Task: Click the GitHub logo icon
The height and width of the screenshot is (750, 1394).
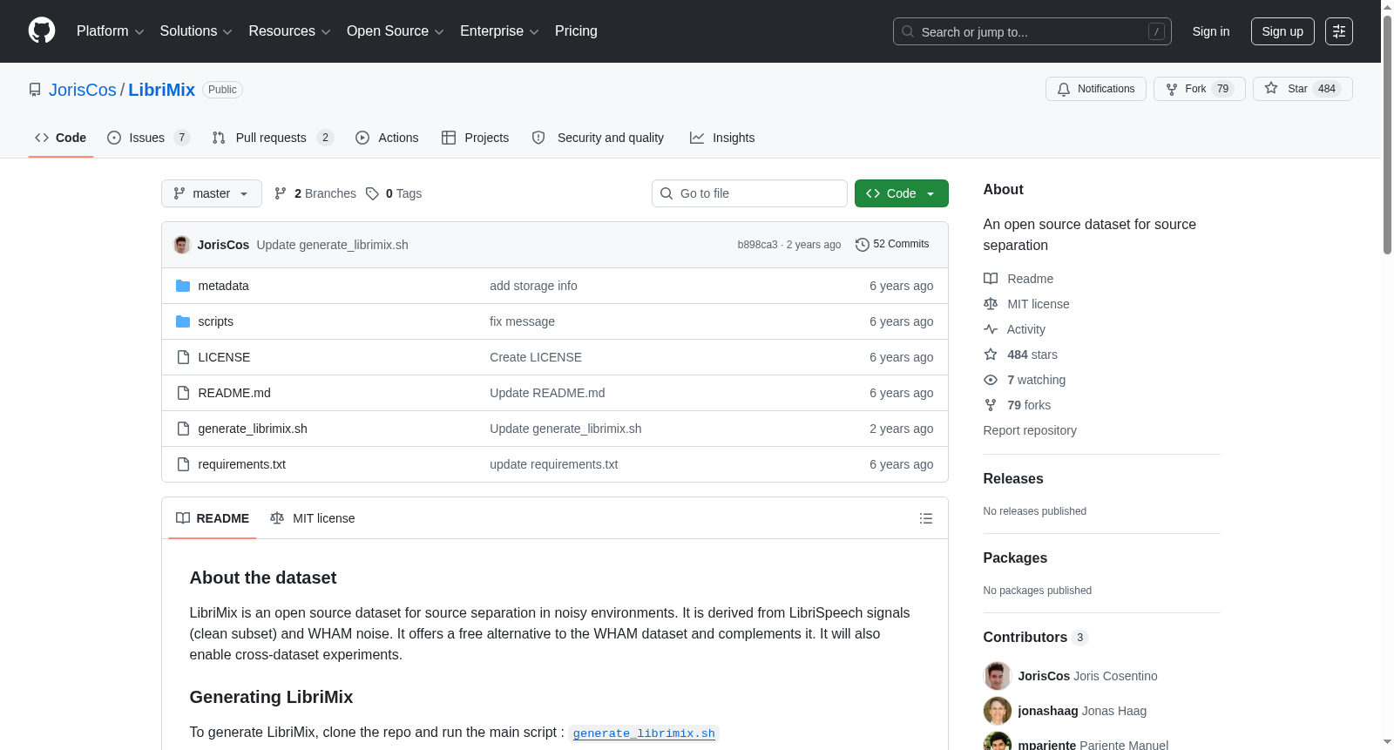Action: pos(42,30)
